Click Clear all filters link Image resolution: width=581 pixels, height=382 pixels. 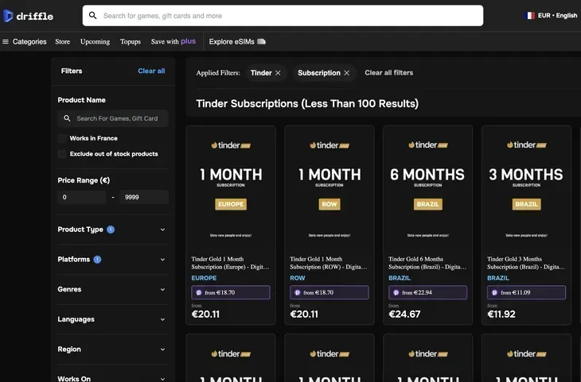(388, 73)
